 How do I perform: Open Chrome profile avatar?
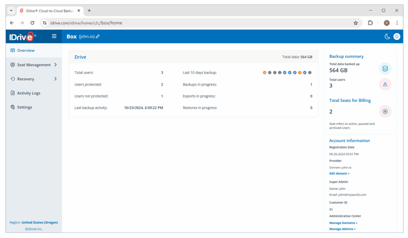pos(386,23)
